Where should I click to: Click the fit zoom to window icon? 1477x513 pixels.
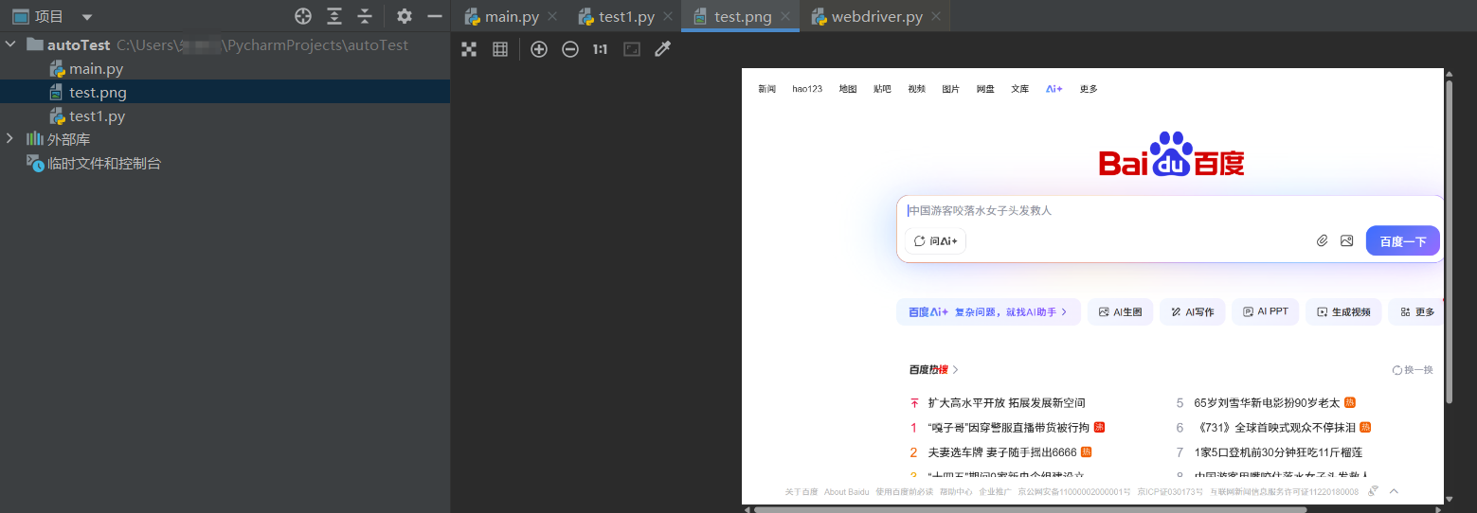click(x=632, y=49)
